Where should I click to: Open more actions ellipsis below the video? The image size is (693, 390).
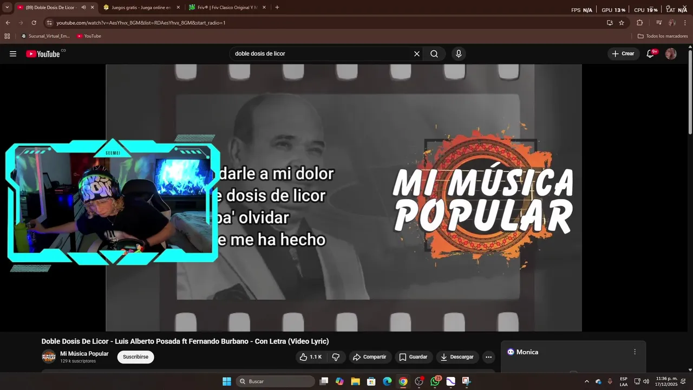pyautogui.click(x=488, y=357)
